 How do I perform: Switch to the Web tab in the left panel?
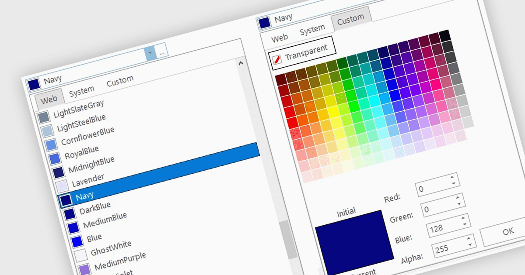[x=49, y=99]
